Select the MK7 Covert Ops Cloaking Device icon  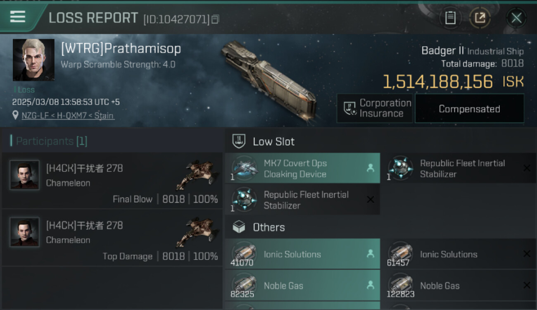[x=244, y=168]
